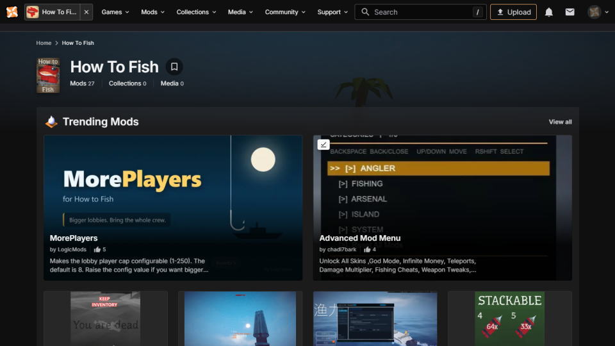Viewport: 615px width, 346px height.
Task: Click the slash shortcut key hint
Action: click(477, 12)
